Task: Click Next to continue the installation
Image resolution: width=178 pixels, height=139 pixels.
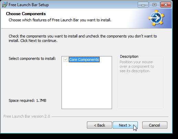Action: pos(125,125)
